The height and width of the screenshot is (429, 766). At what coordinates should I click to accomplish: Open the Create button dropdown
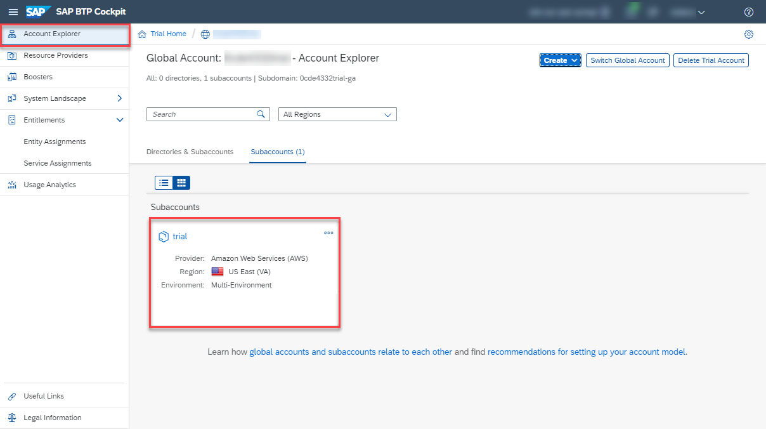pos(561,60)
